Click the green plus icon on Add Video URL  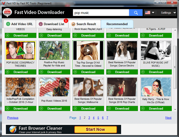click(8, 24)
